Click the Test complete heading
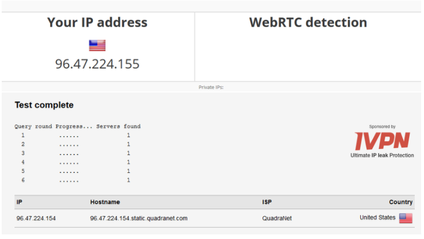This screenshot has width=424, height=239. (x=44, y=105)
